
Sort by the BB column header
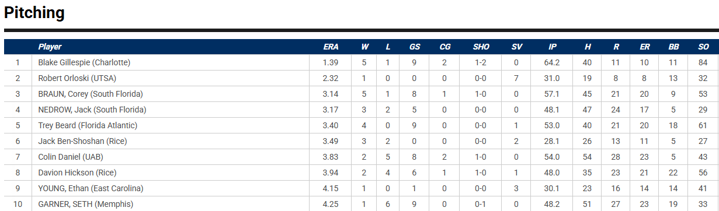tap(673, 47)
